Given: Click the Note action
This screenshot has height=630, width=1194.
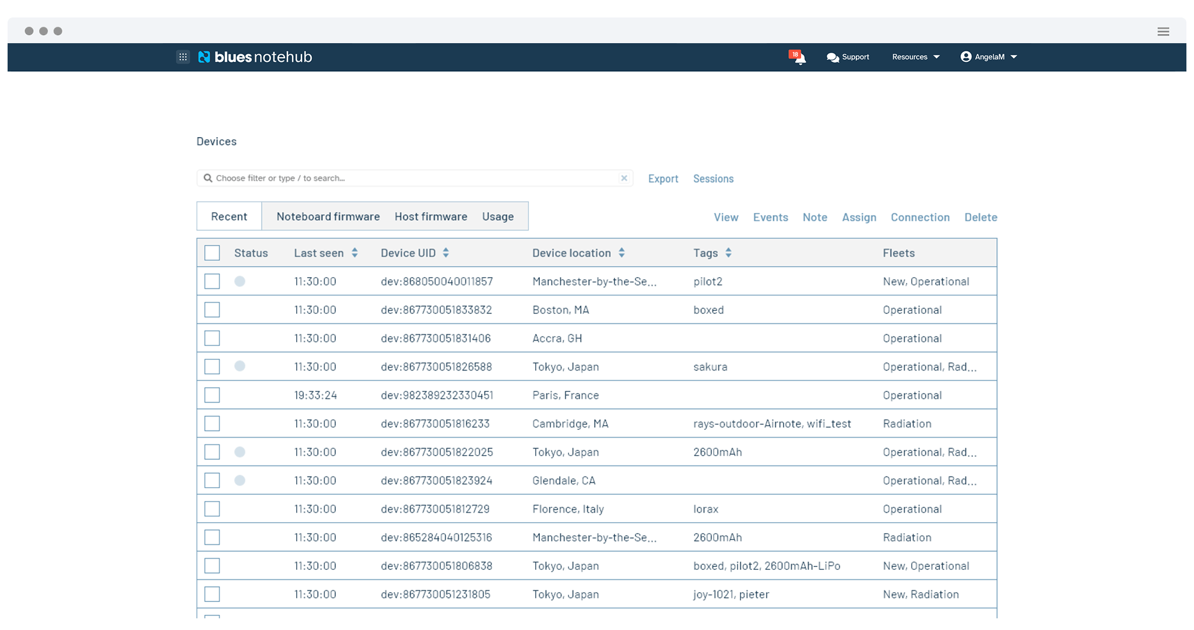Looking at the screenshot, I should pos(814,217).
